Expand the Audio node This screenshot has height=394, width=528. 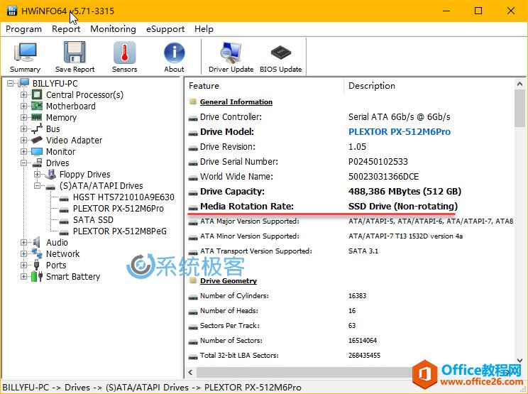point(23,242)
